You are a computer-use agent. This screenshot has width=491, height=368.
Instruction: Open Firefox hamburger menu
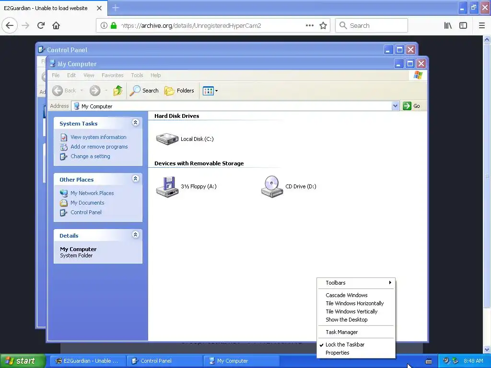[482, 26]
